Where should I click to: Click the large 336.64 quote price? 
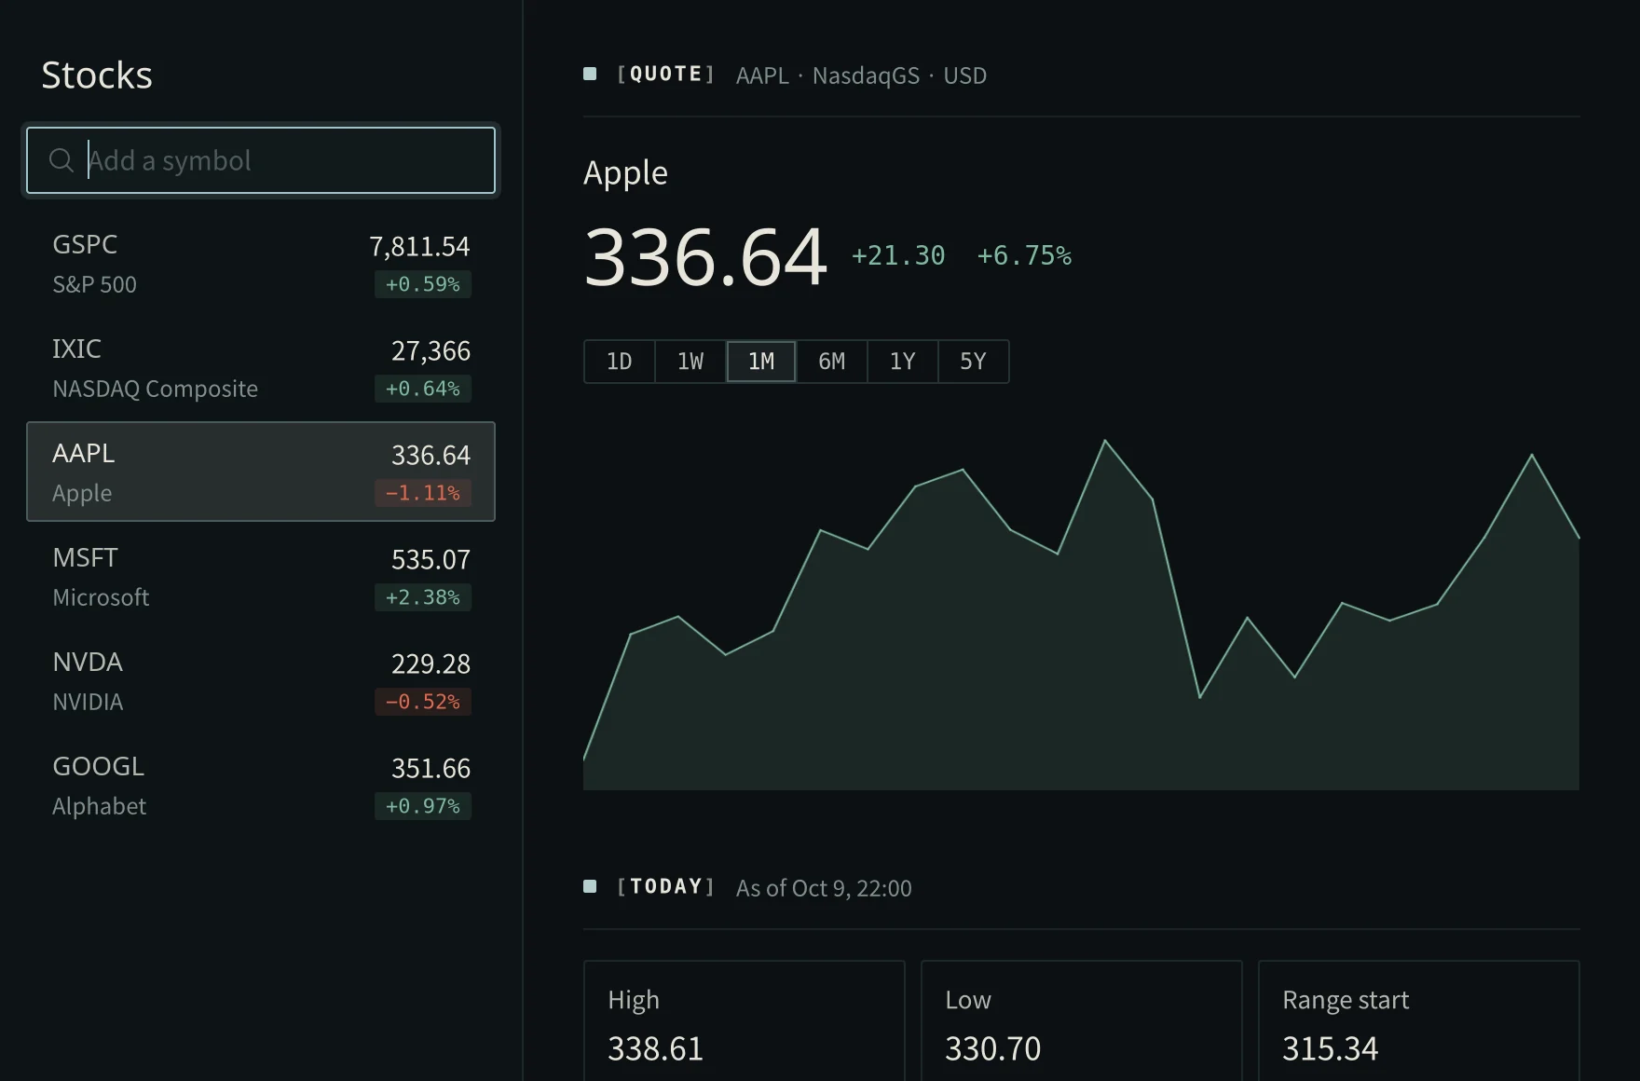(x=705, y=256)
